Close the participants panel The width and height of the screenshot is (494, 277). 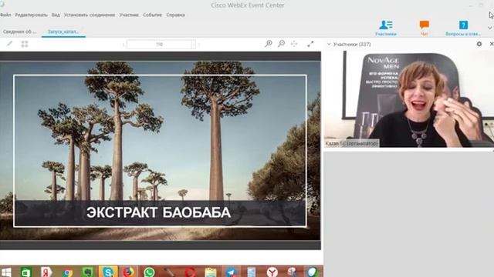pos(492,45)
